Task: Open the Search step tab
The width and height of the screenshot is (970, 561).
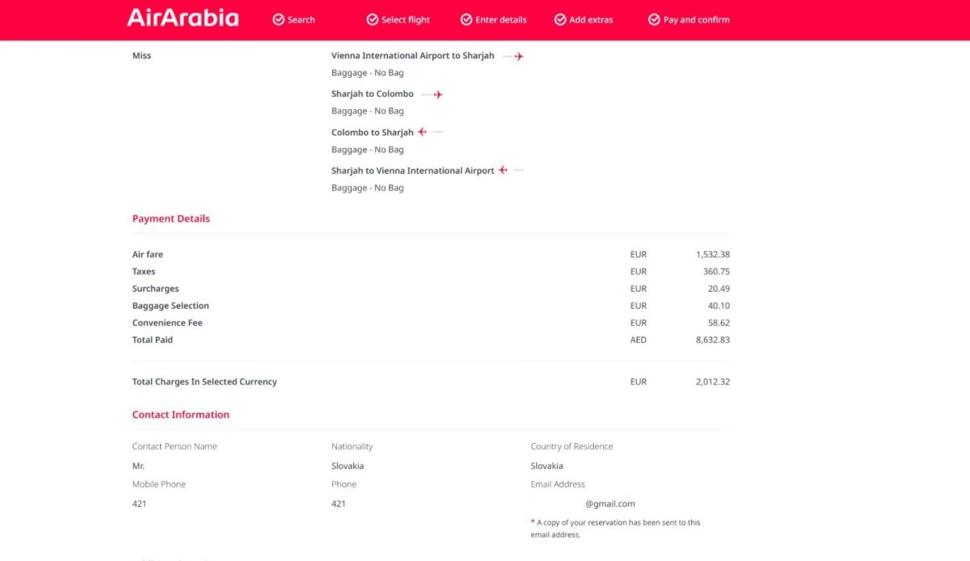Action: (x=302, y=19)
